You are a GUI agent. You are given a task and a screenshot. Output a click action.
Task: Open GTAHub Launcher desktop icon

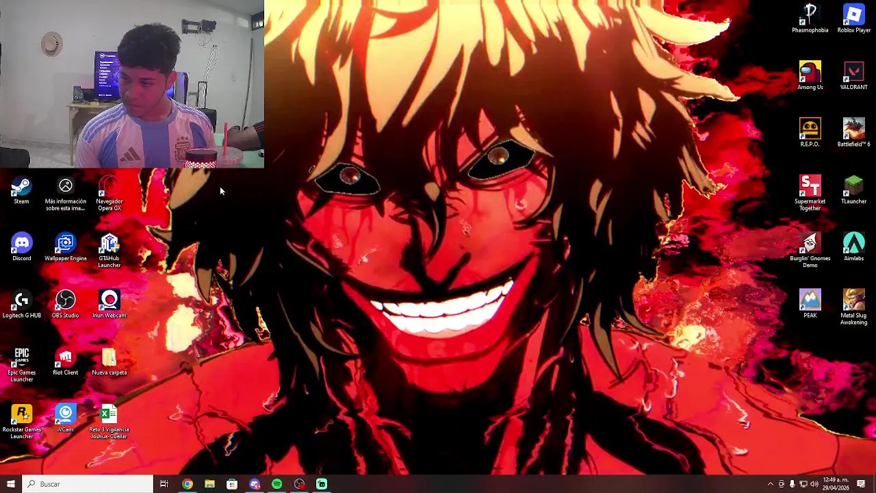tap(109, 251)
